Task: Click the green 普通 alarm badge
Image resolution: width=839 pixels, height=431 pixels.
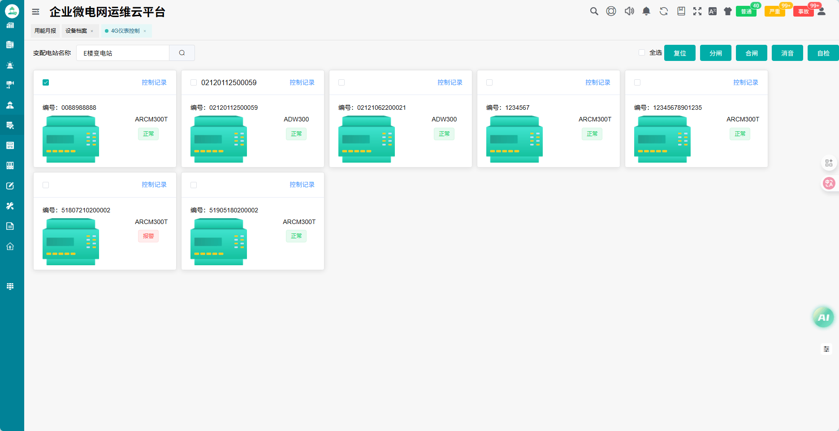Action: [x=746, y=11]
